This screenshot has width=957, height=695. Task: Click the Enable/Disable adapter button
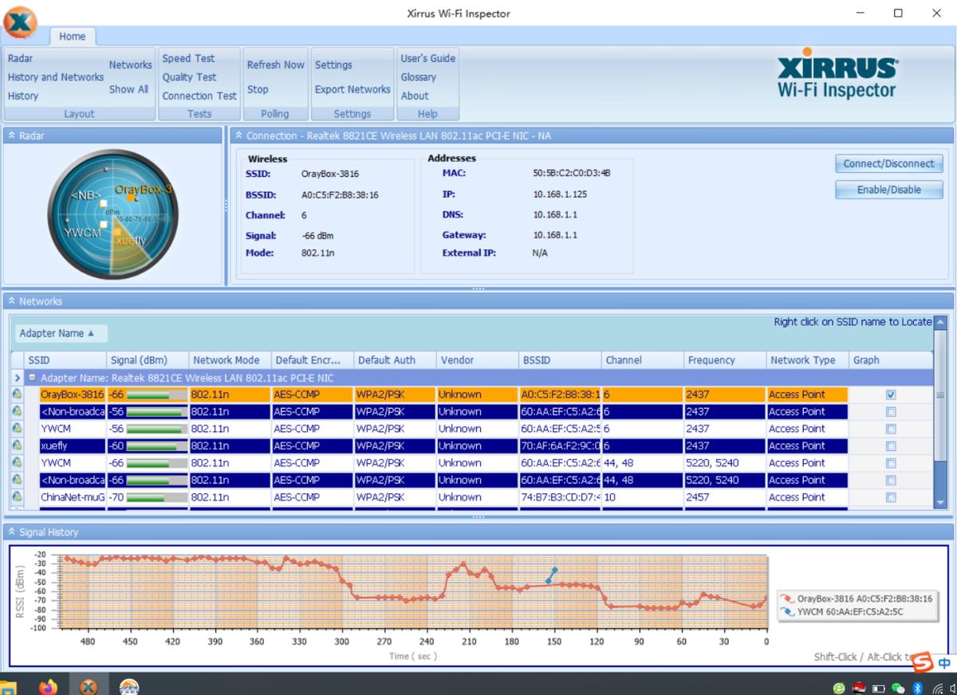888,190
